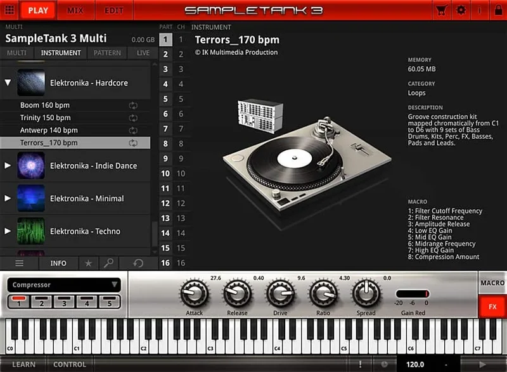Screen dimensions: 507x372
Task: Select the Antwerp 140 bpm instrument
Action: (x=75, y=131)
